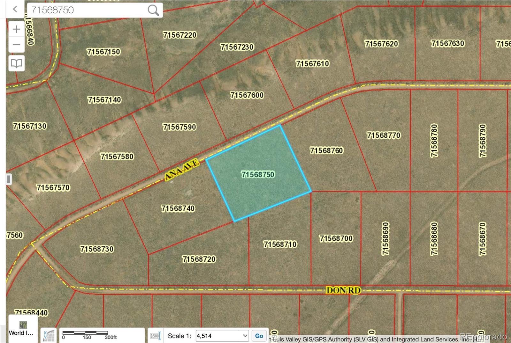Open the bookmarks book icon
The height and width of the screenshot is (343, 511).
(x=16, y=63)
